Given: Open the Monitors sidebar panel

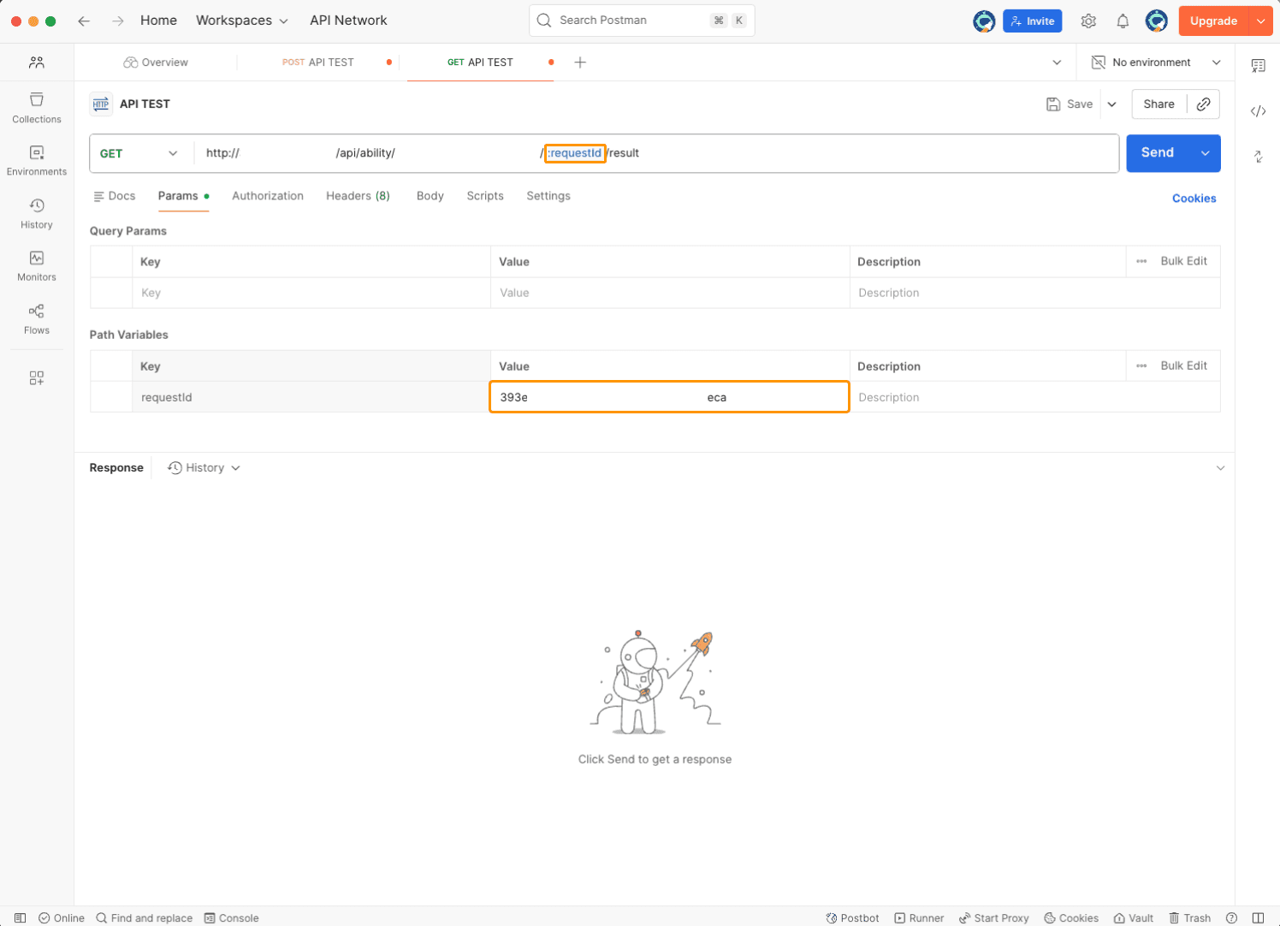Looking at the screenshot, I should (x=37, y=266).
